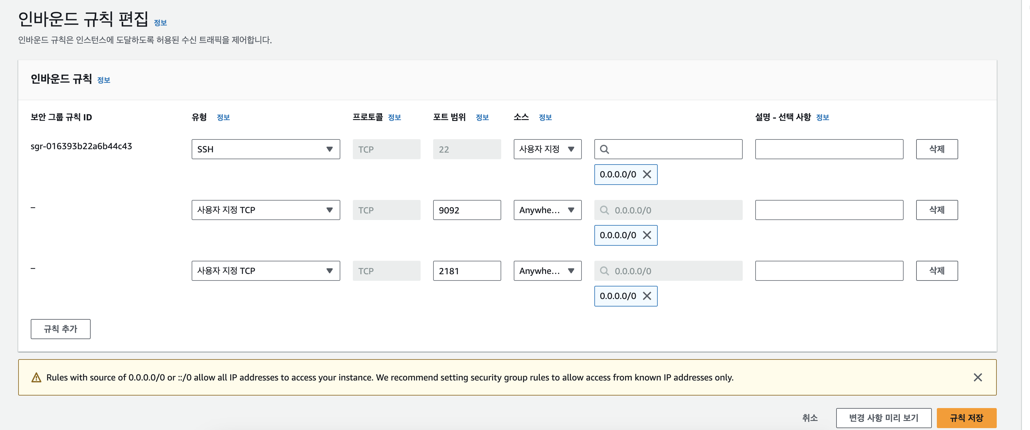
Task: Click the 9092 port range field
Action: click(467, 210)
